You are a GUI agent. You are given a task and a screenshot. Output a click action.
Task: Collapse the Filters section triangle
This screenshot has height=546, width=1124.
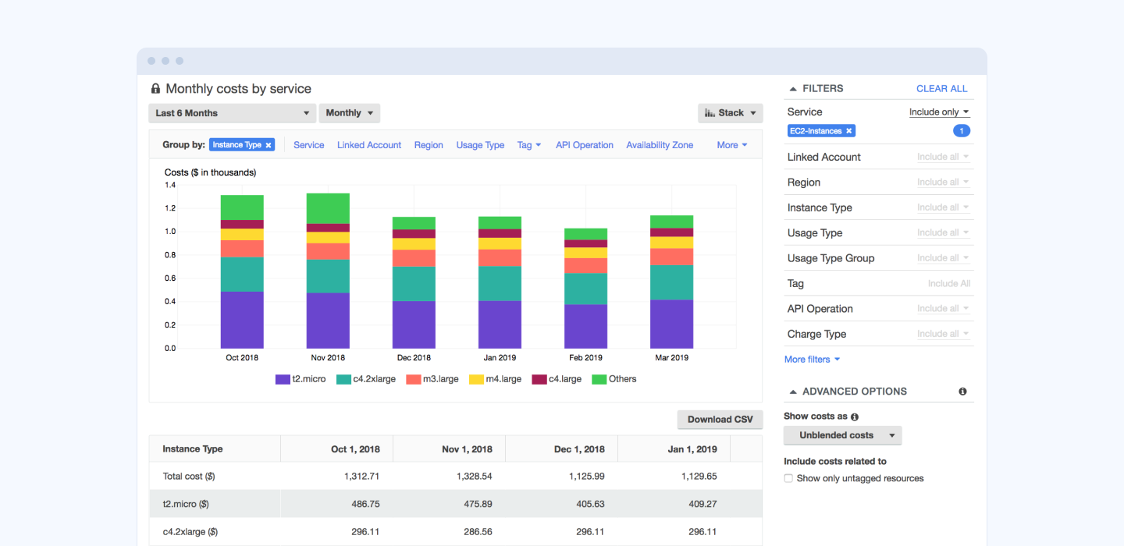793,89
